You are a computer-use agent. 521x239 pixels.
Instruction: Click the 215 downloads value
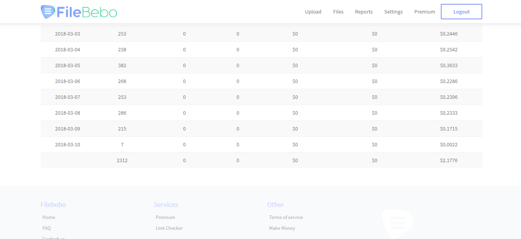click(122, 129)
